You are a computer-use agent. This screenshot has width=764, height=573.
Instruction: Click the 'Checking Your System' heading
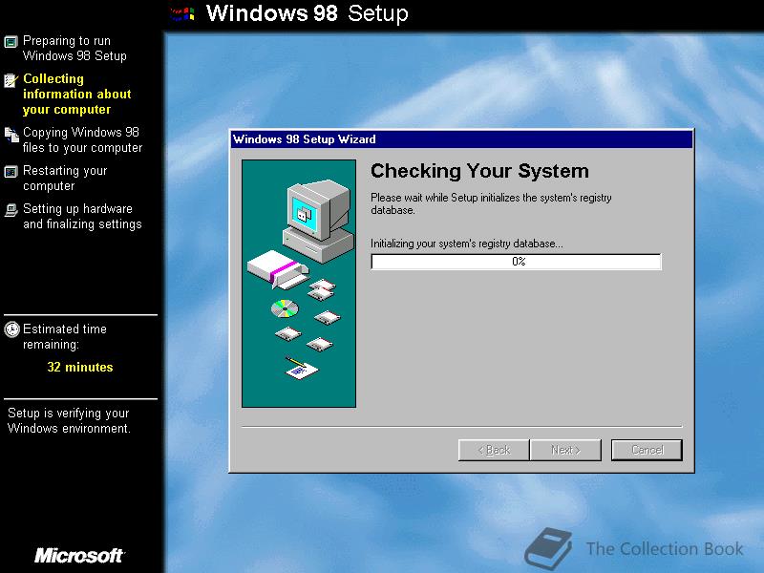(x=480, y=171)
